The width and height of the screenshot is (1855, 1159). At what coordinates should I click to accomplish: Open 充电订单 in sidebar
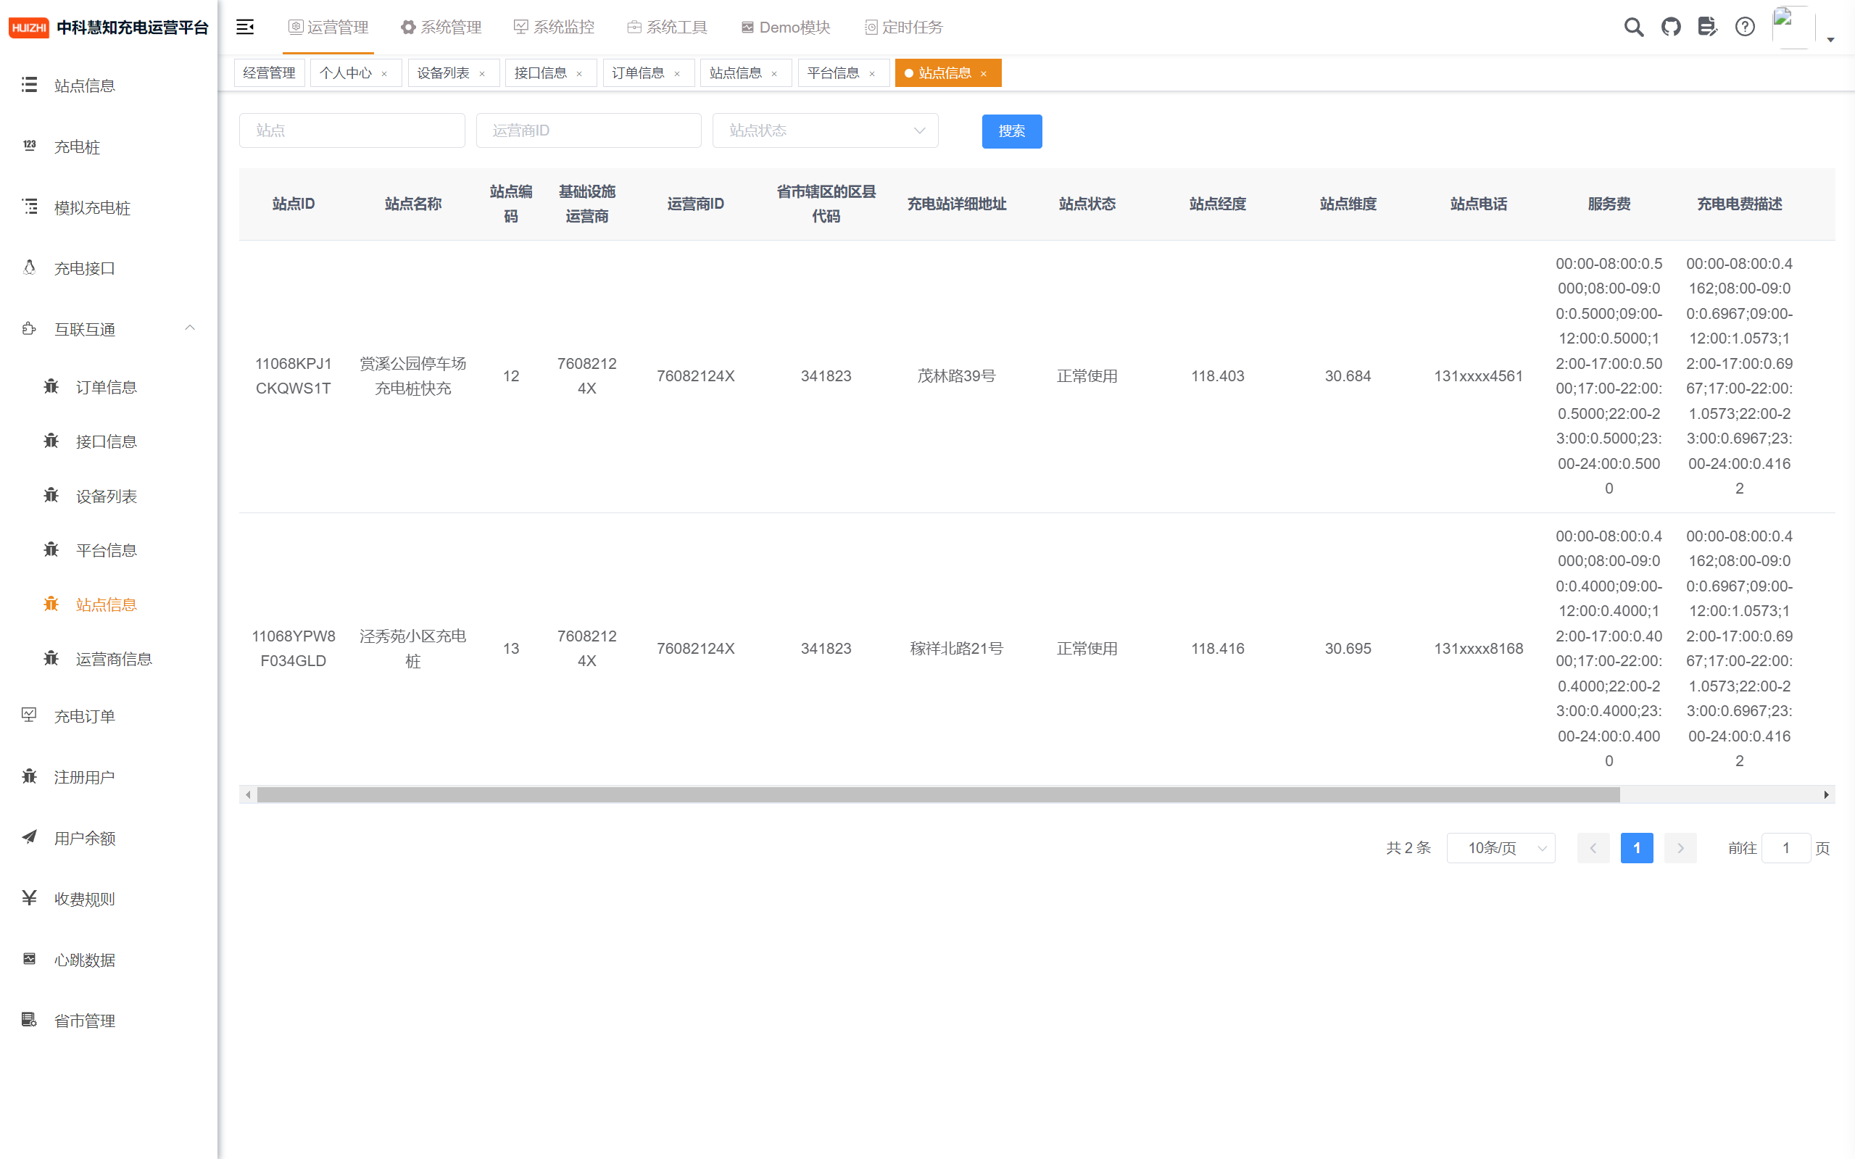[x=109, y=715]
